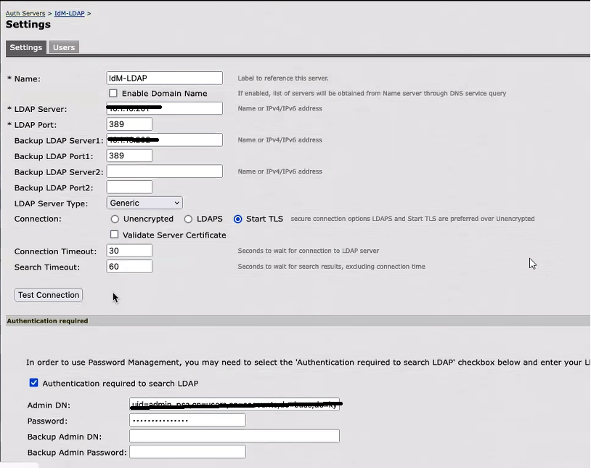
Task: Enable Validate Server Certificate
Action: click(113, 235)
